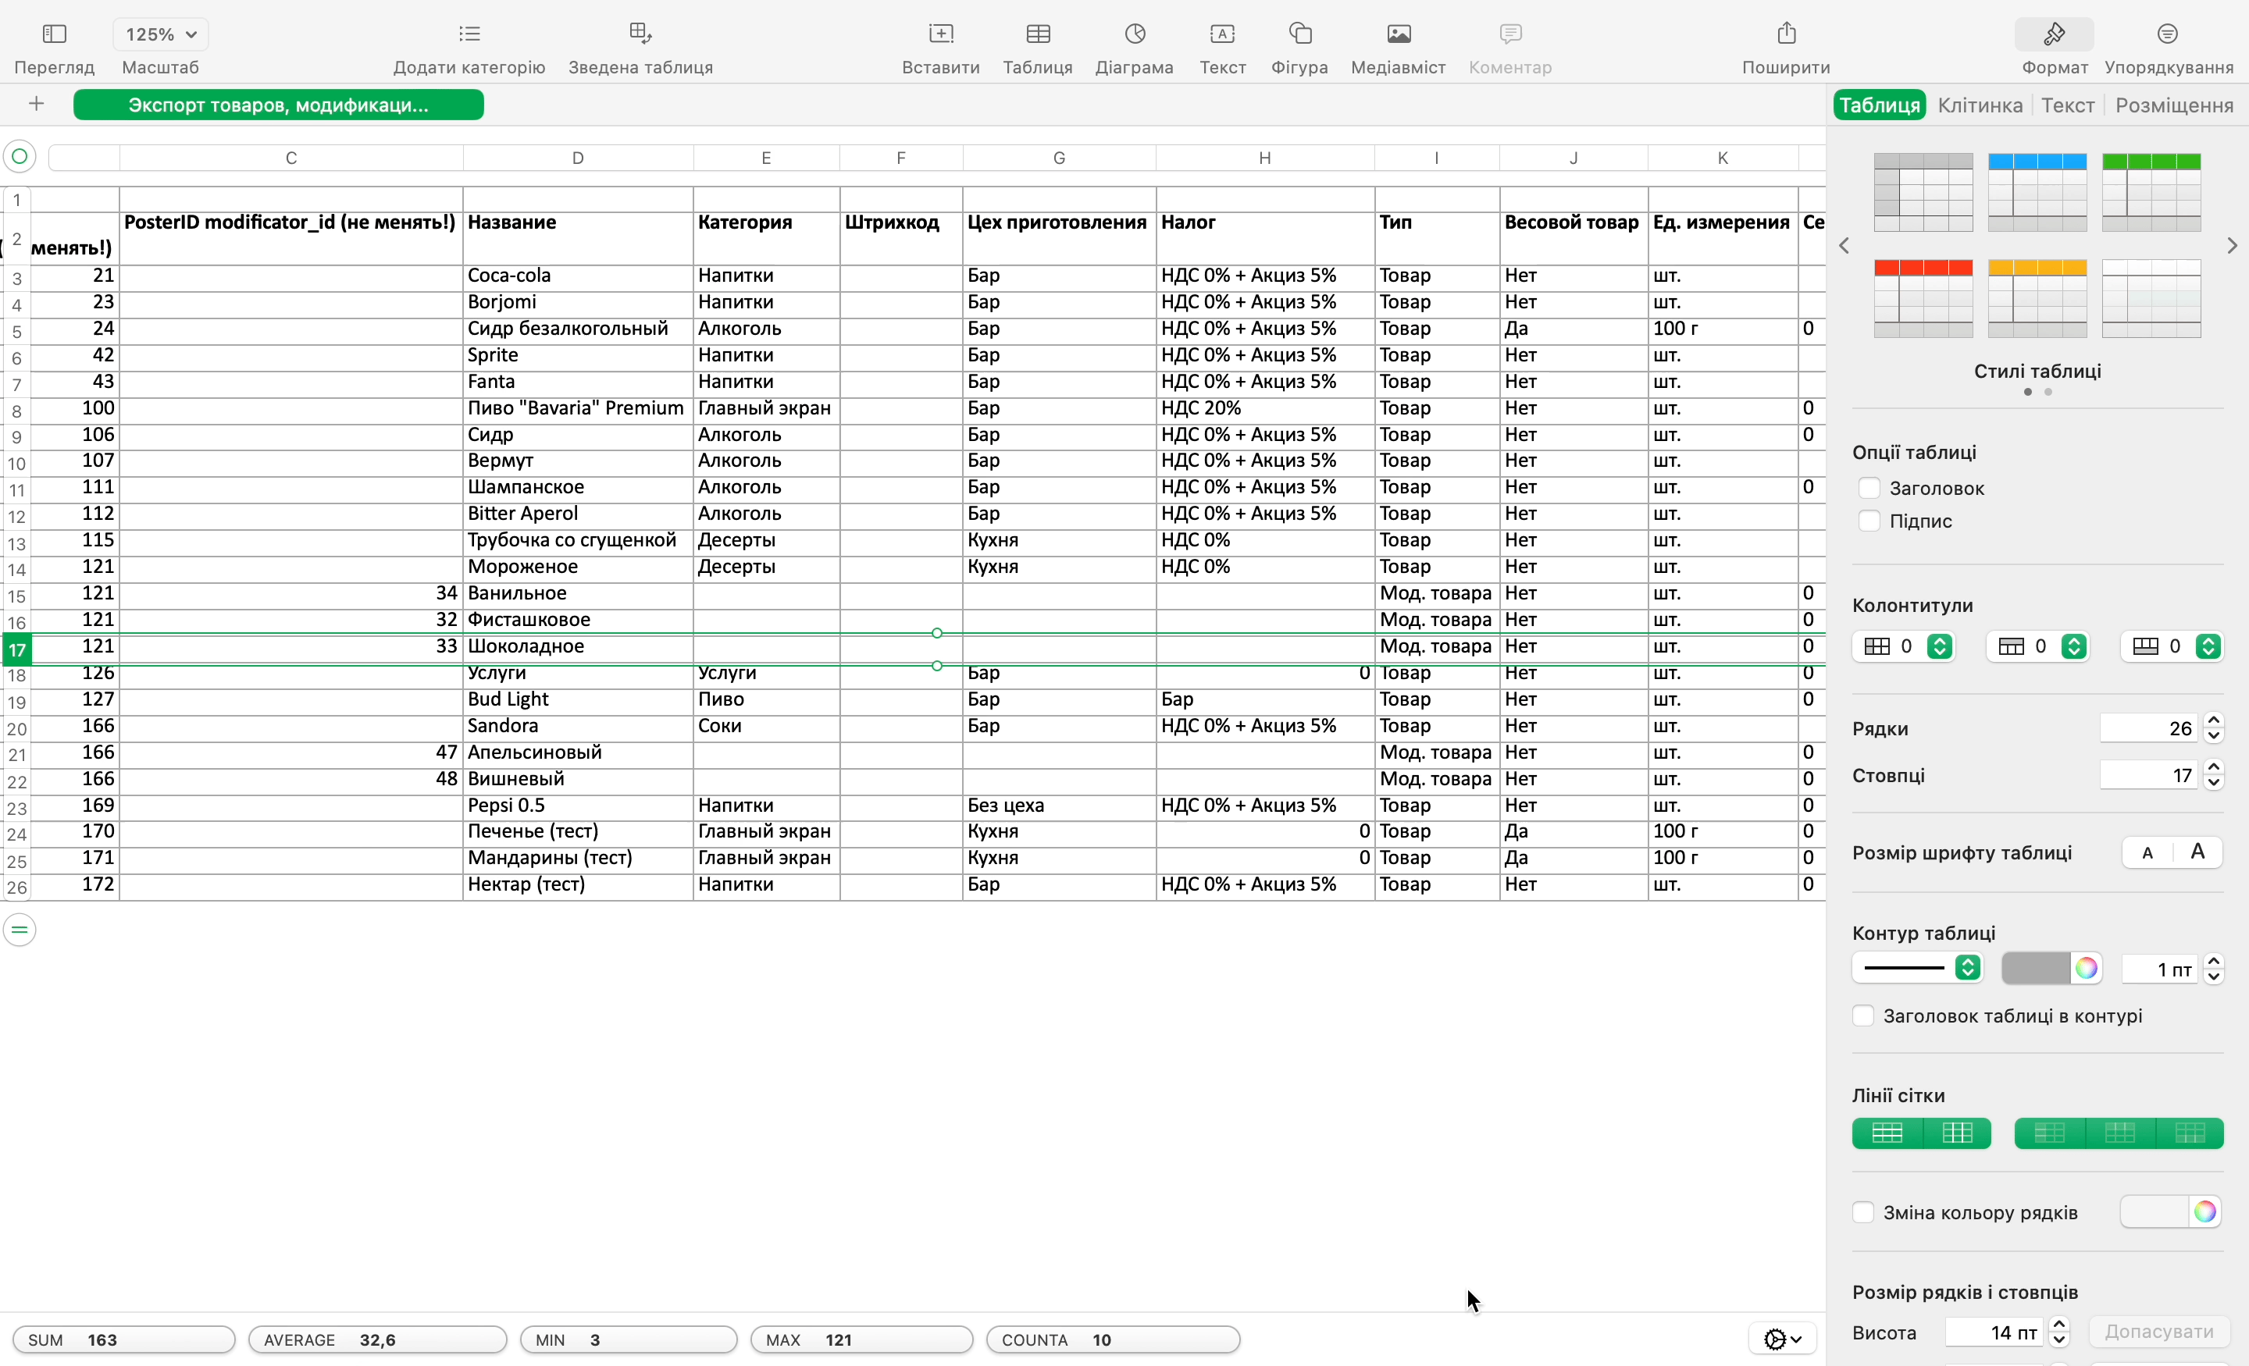Screen dimensions: 2249x1366
Task: Click the outline width stepper 1 пт
Action: pyautogui.click(x=2213, y=968)
